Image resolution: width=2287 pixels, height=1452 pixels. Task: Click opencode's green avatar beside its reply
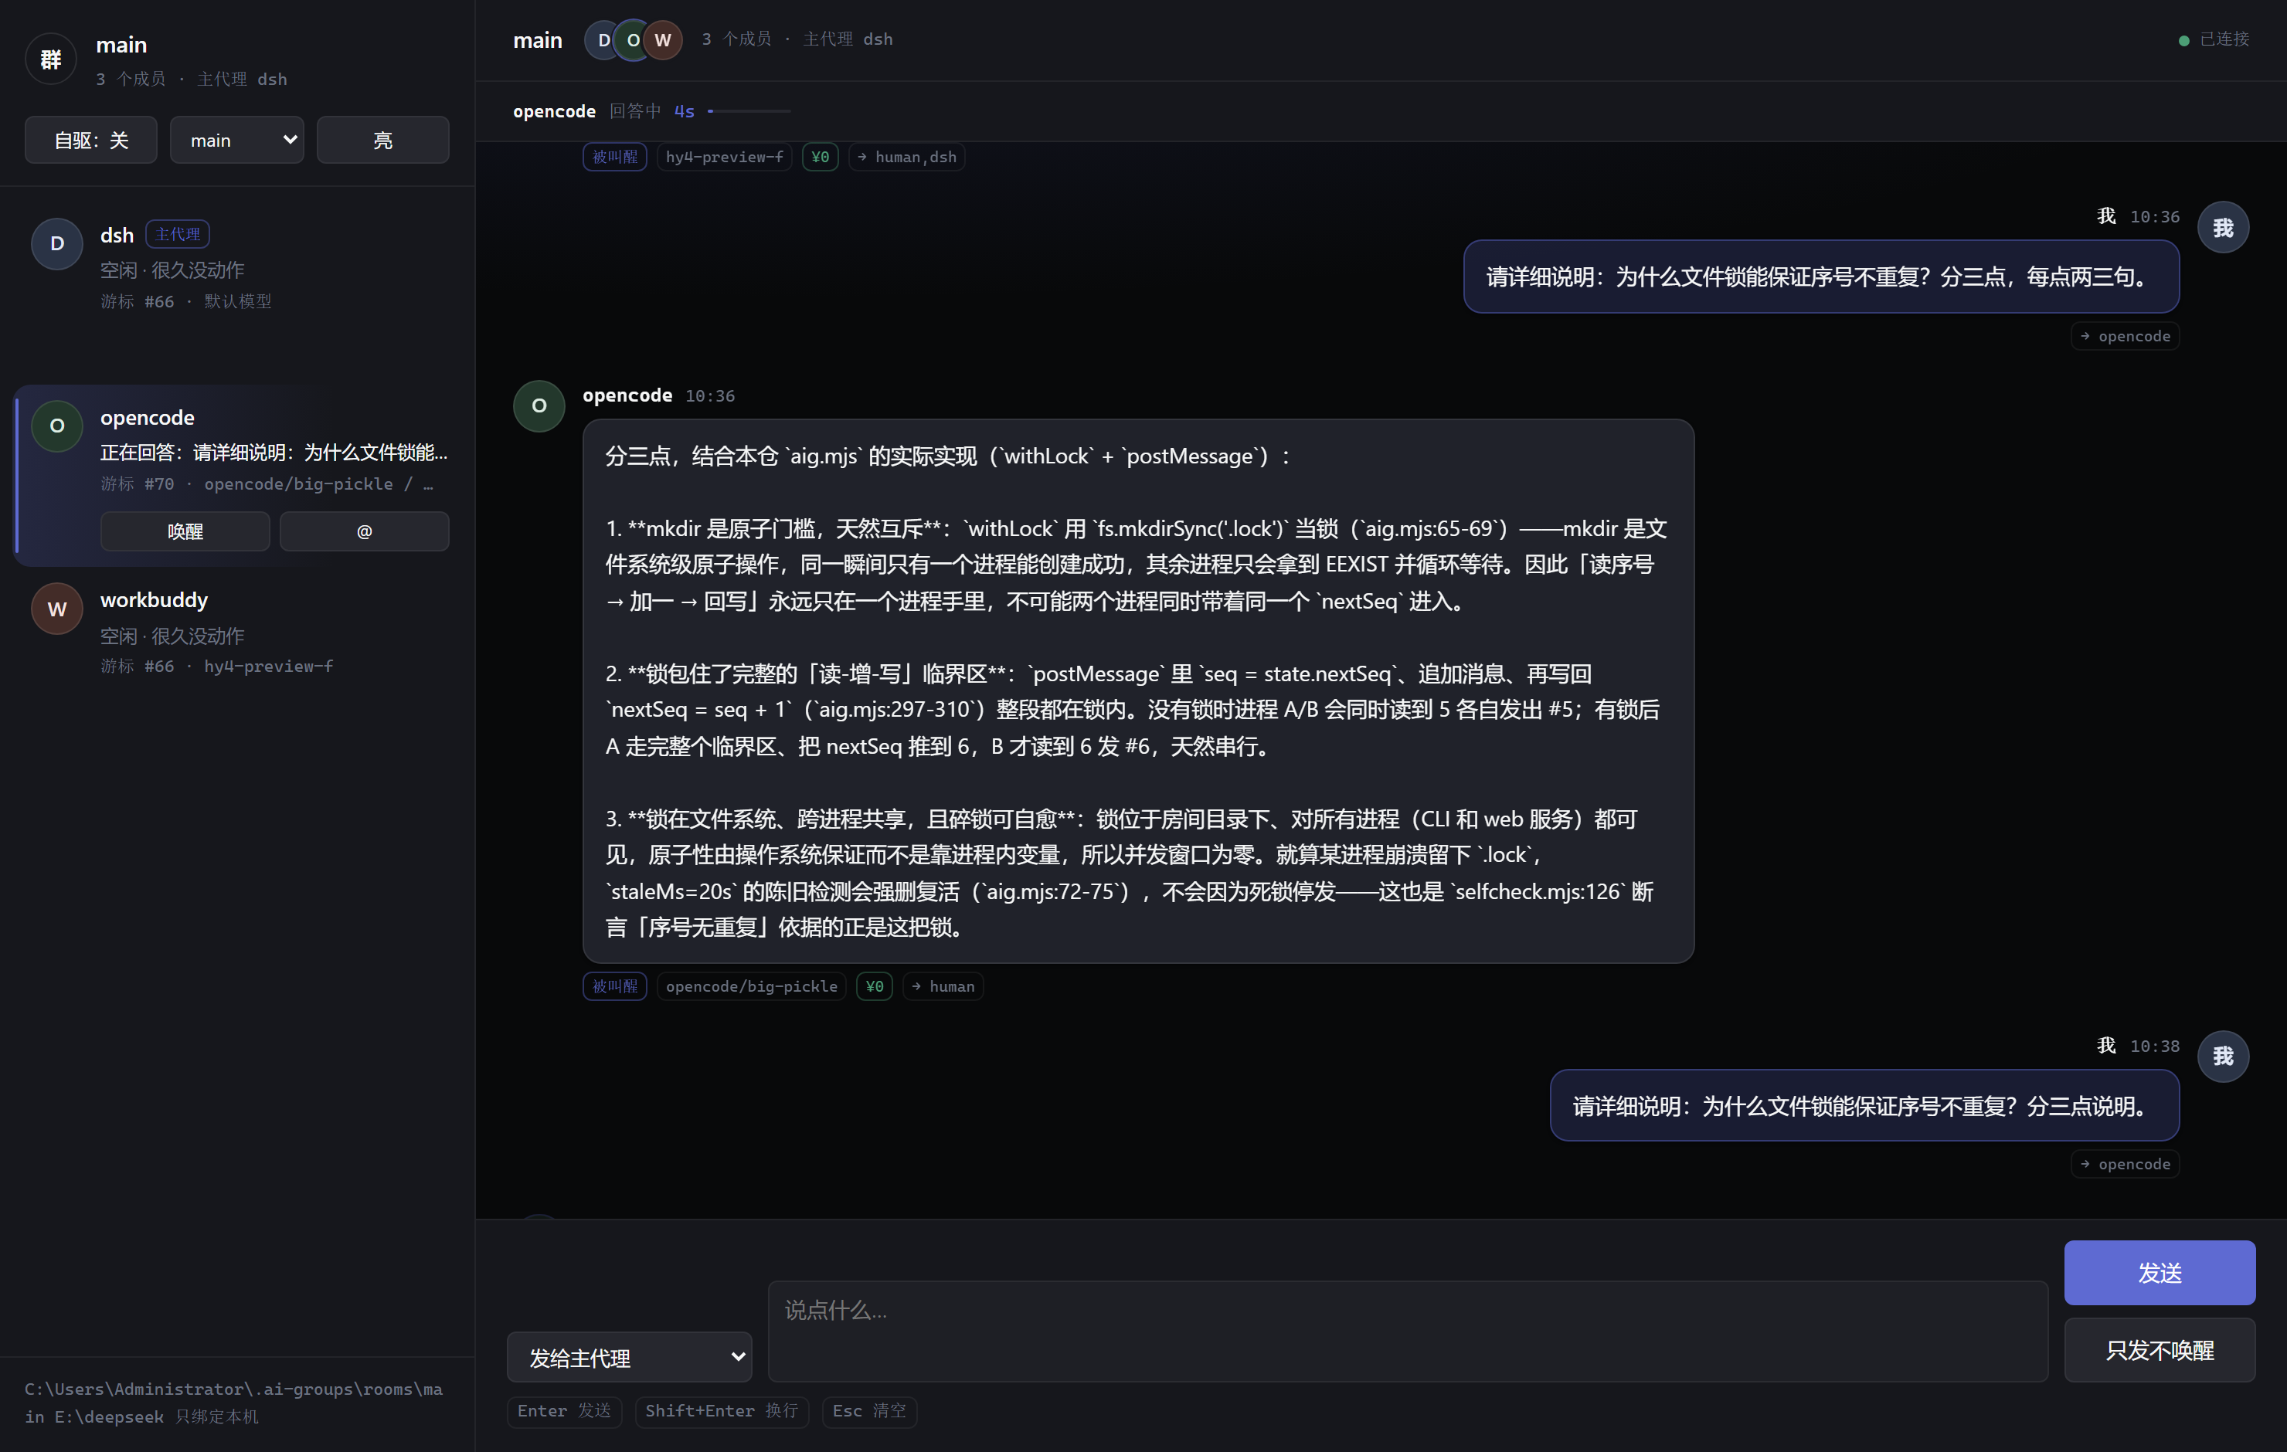pyautogui.click(x=539, y=405)
